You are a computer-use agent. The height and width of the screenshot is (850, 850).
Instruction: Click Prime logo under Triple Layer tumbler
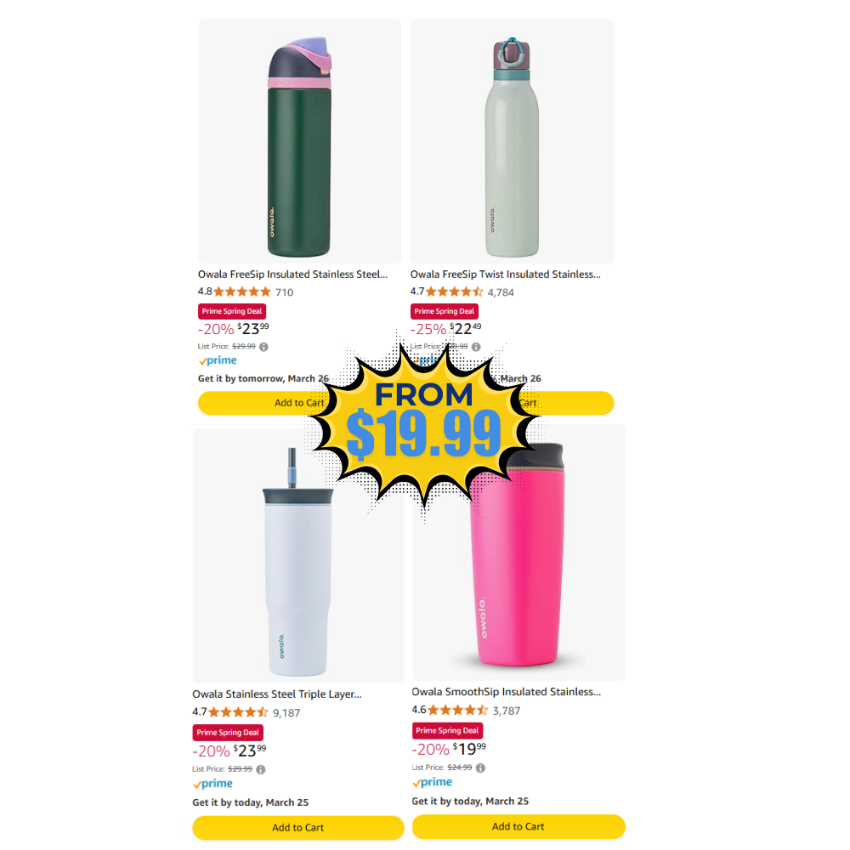click(212, 784)
